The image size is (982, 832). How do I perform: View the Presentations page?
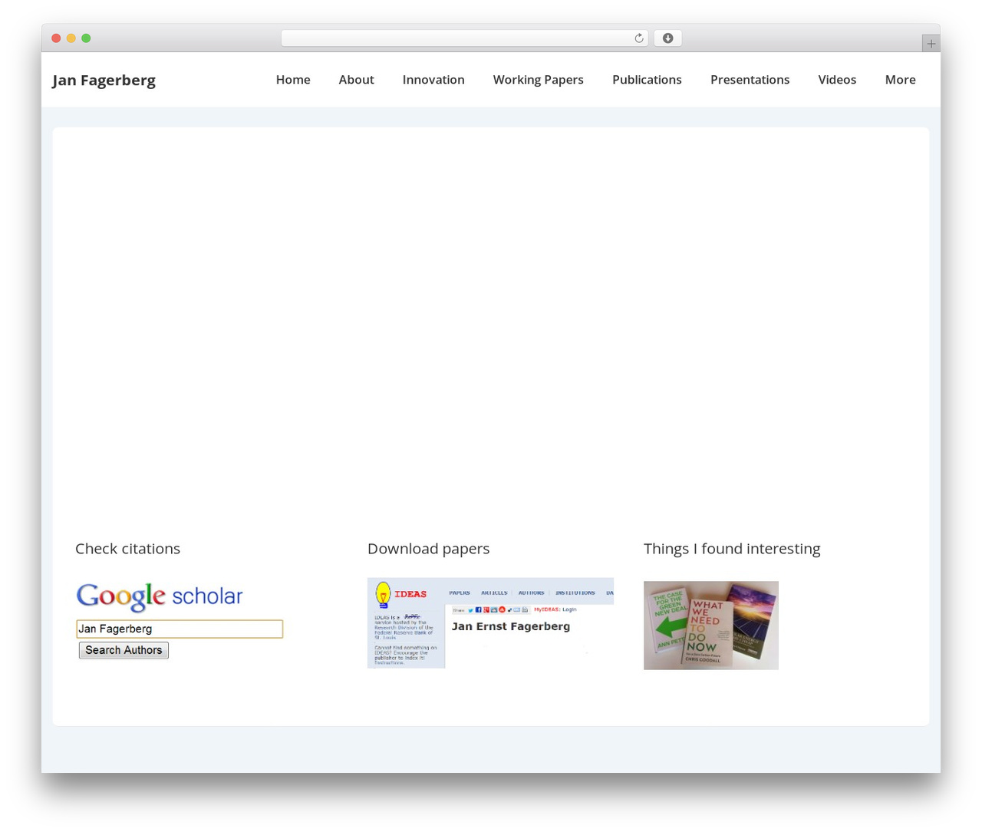(x=750, y=80)
